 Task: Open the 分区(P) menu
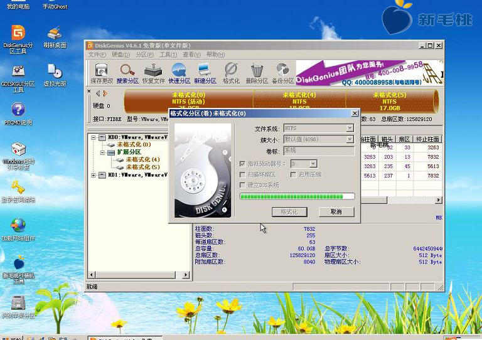click(x=144, y=55)
